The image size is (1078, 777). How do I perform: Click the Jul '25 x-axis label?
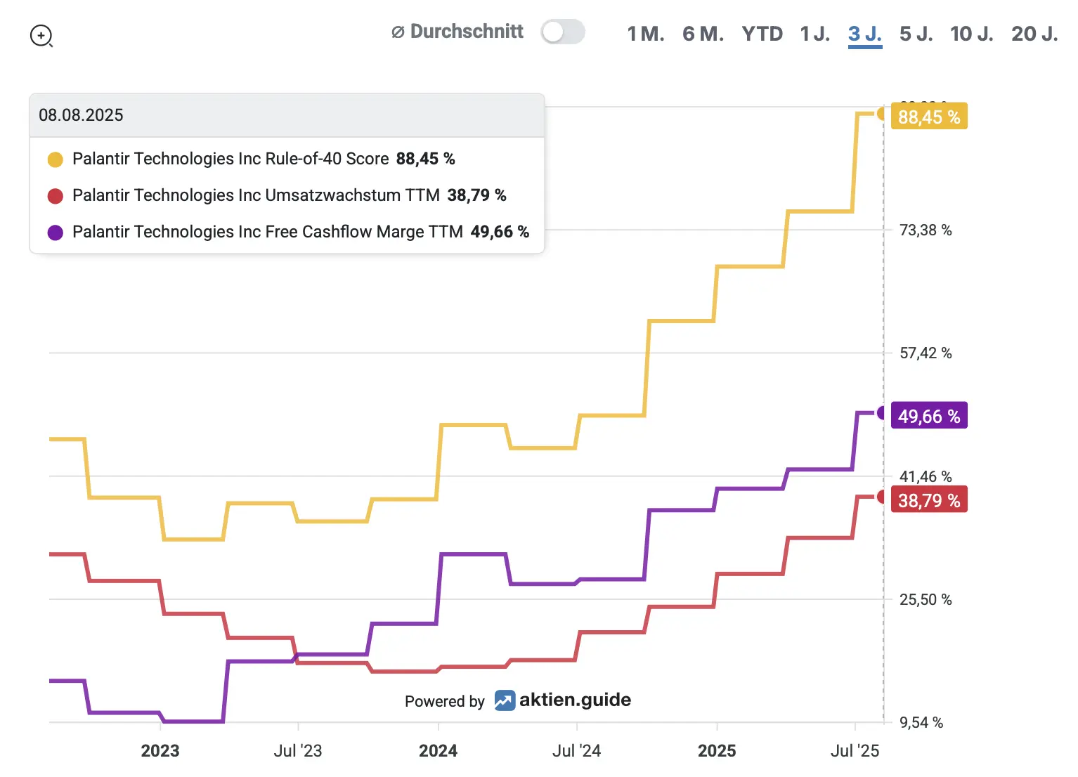(855, 750)
